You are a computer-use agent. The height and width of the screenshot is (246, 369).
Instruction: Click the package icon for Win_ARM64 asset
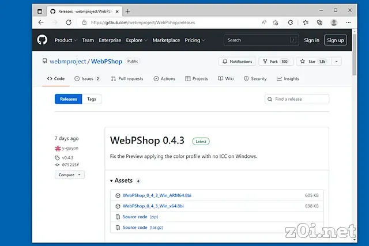click(x=118, y=195)
